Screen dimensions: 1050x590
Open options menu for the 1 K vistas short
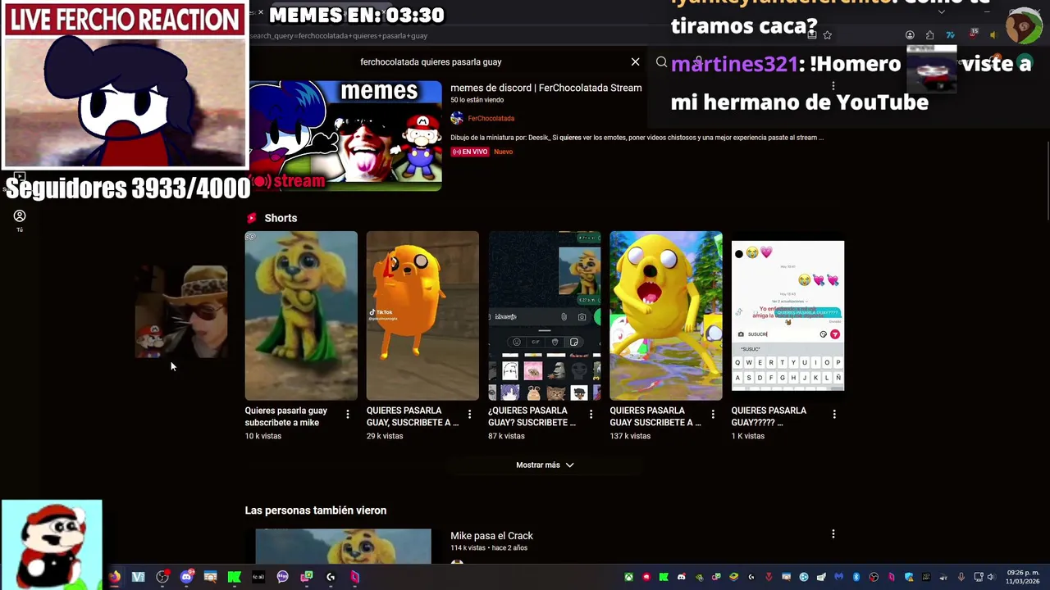pos(834,415)
